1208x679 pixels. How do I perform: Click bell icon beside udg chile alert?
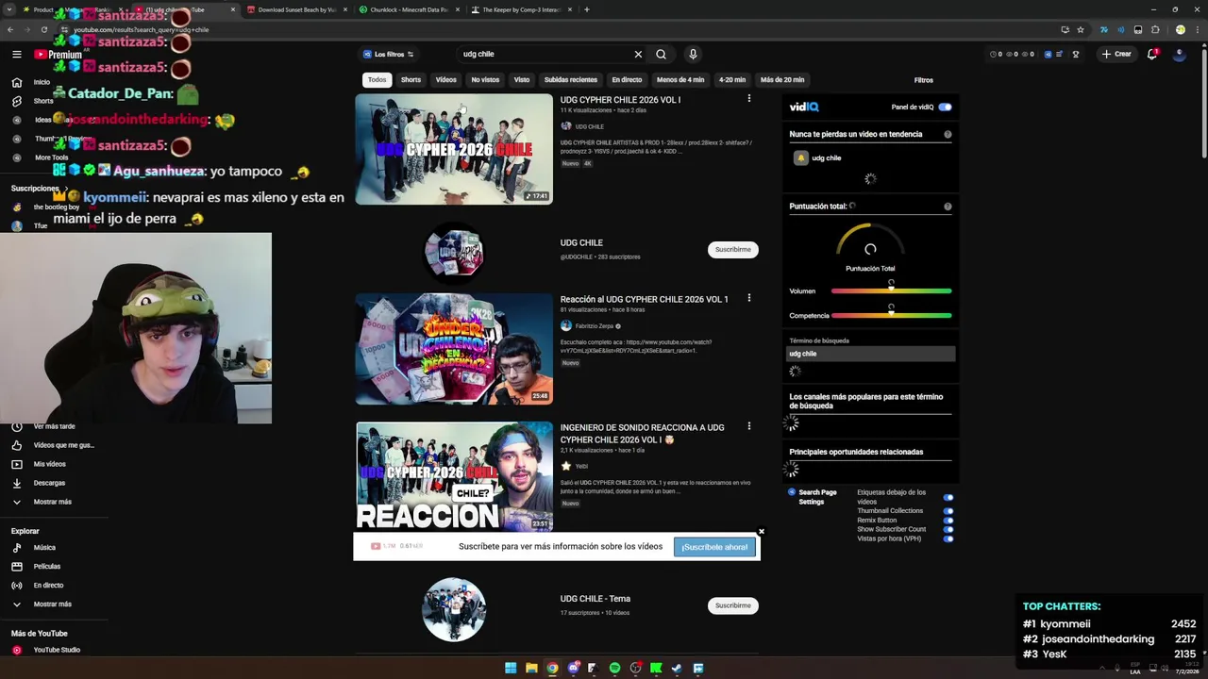pyautogui.click(x=800, y=157)
